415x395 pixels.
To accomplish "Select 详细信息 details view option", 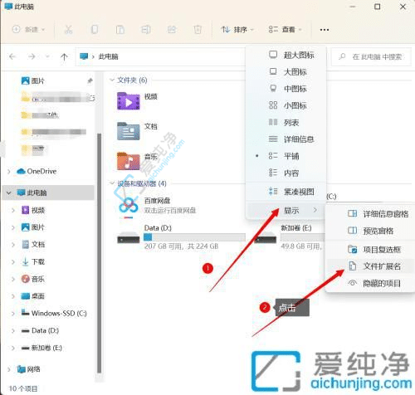I will [286, 139].
